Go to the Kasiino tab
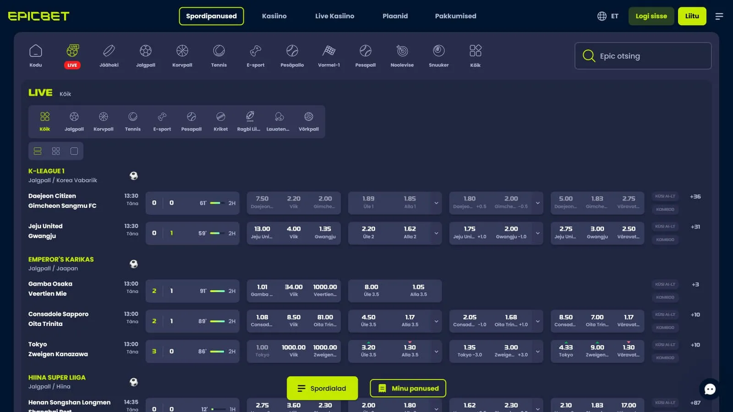733x412 pixels. (274, 16)
